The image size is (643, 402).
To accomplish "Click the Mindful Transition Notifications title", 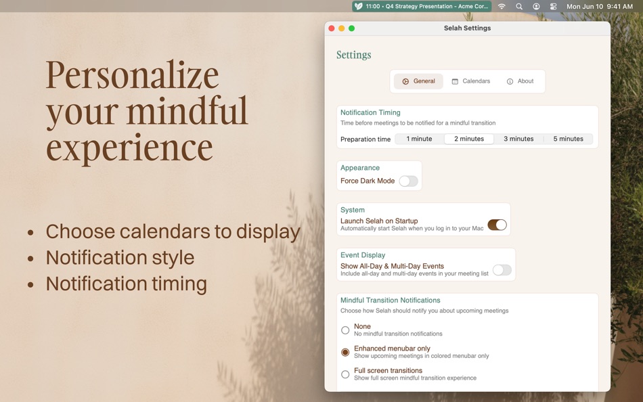I will (x=391, y=300).
